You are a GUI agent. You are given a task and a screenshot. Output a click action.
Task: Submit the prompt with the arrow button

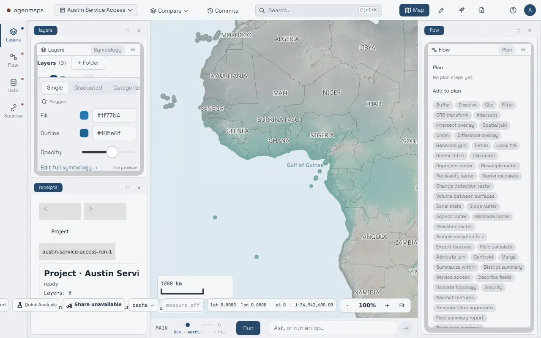[x=406, y=328]
